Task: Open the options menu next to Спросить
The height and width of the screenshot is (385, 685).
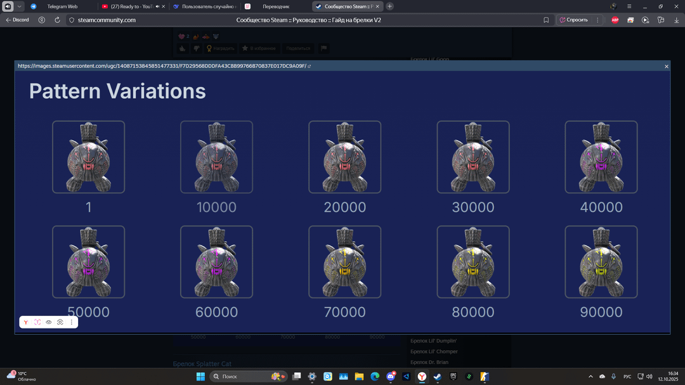Action: (597, 20)
